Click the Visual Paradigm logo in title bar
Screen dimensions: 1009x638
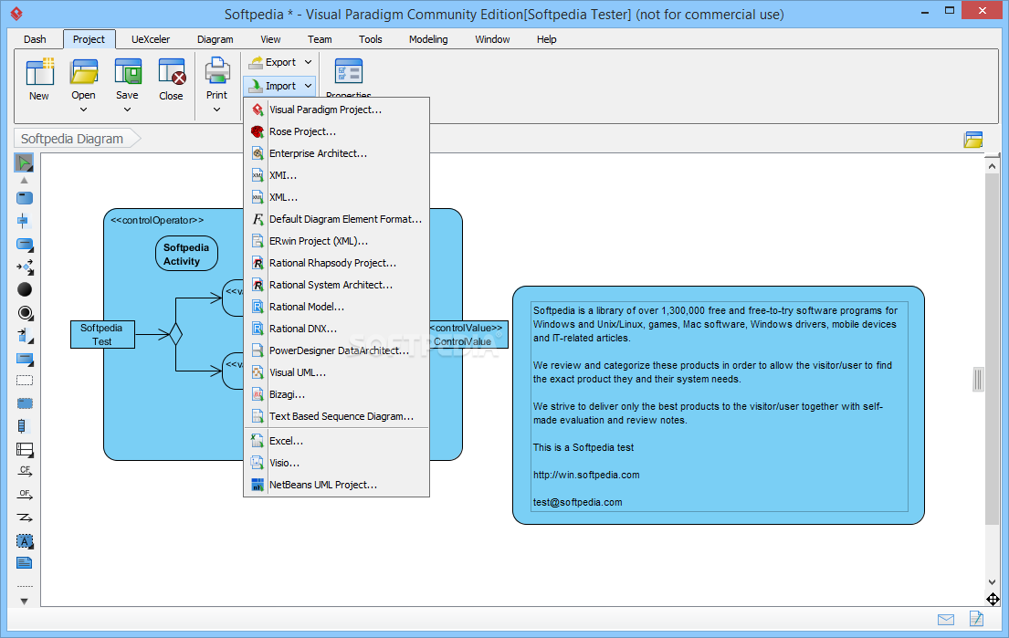coord(16,14)
